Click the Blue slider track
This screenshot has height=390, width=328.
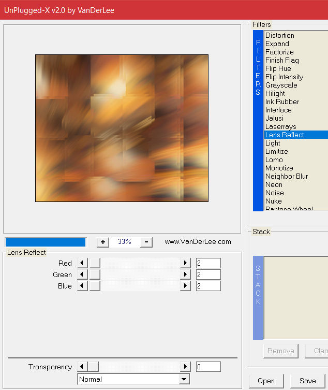tap(140, 286)
